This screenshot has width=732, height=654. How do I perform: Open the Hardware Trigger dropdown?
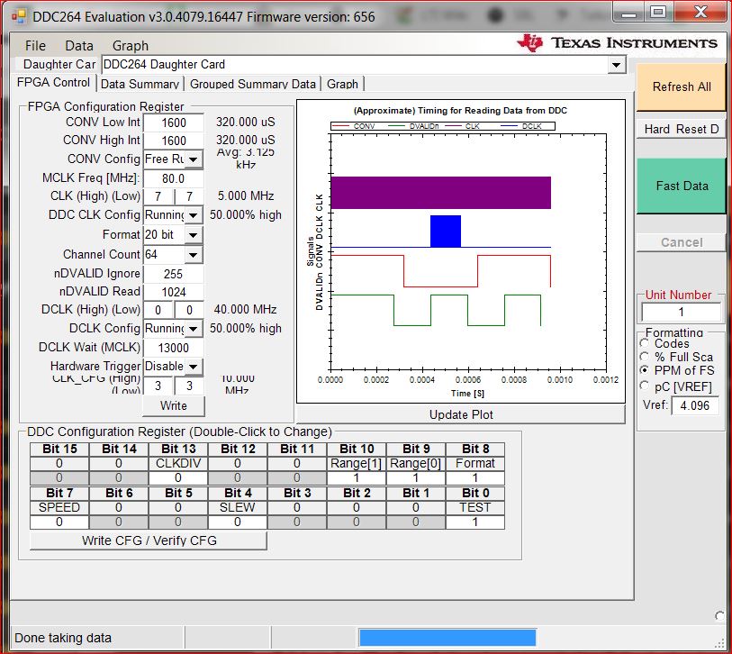[x=194, y=367]
